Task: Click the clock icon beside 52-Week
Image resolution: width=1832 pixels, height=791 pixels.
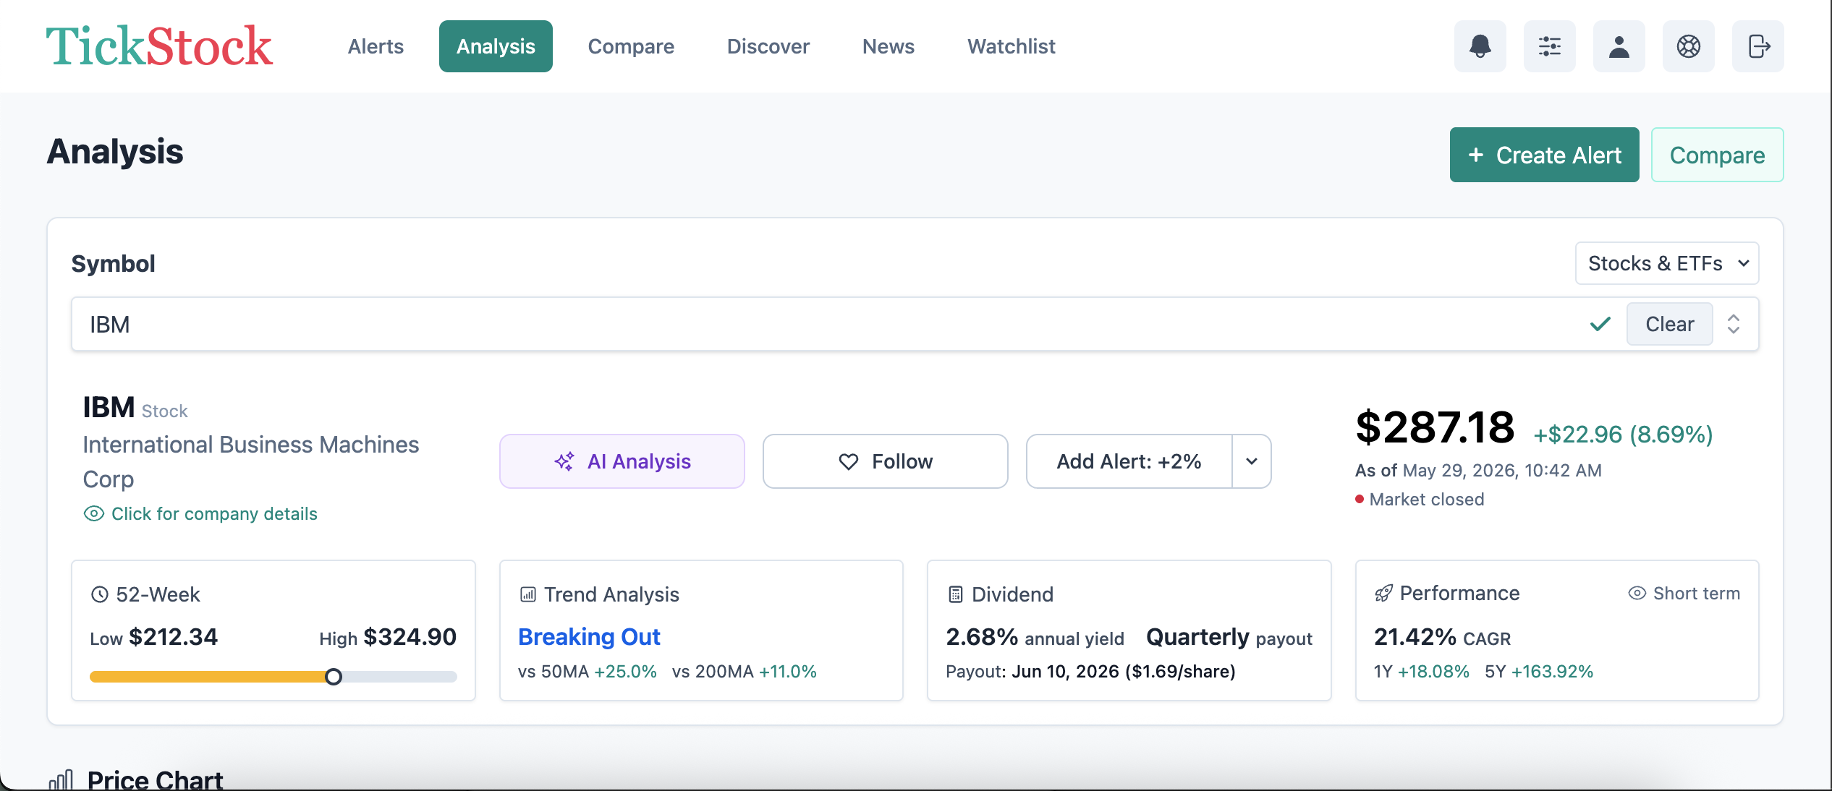Action: [x=99, y=594]
